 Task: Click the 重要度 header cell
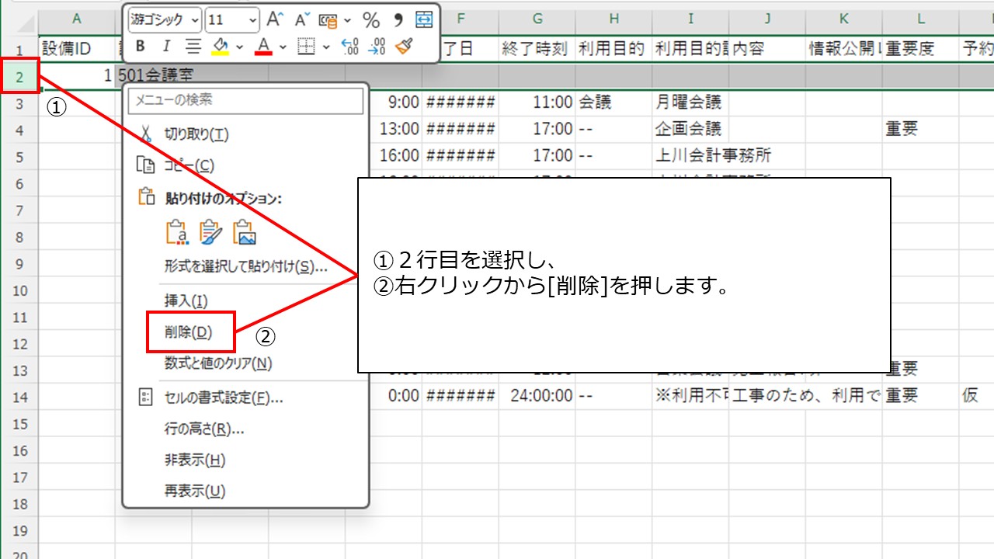920,48
